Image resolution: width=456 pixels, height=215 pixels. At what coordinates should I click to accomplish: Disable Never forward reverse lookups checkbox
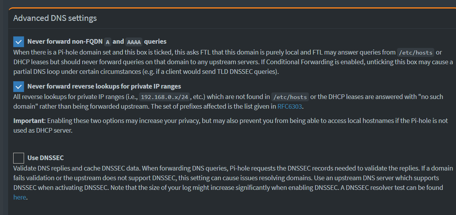tap(19, 86)
